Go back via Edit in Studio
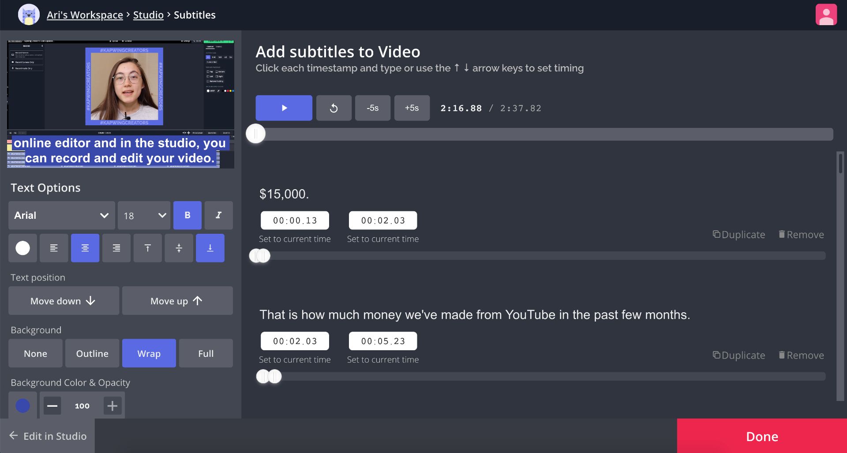Viewport: 847px width, 453px height. (x=48, y=436)
